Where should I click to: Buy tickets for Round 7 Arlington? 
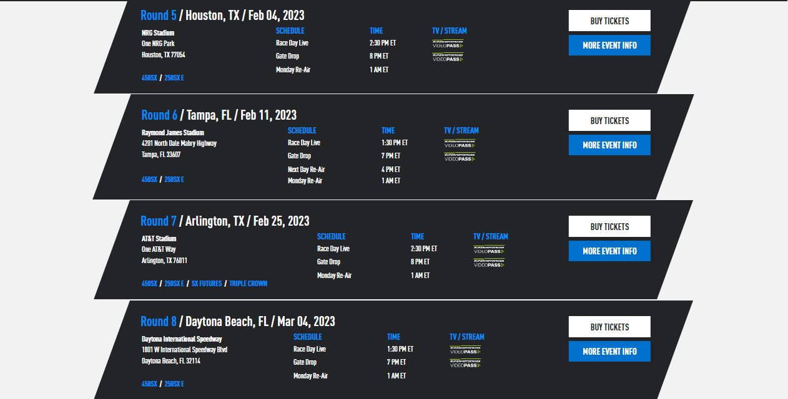point(609,226)
